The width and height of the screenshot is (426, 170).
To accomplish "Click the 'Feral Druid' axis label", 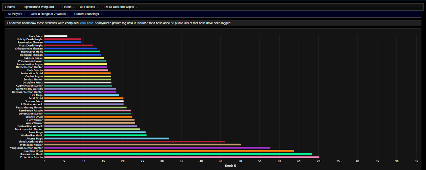I will 36,98.
